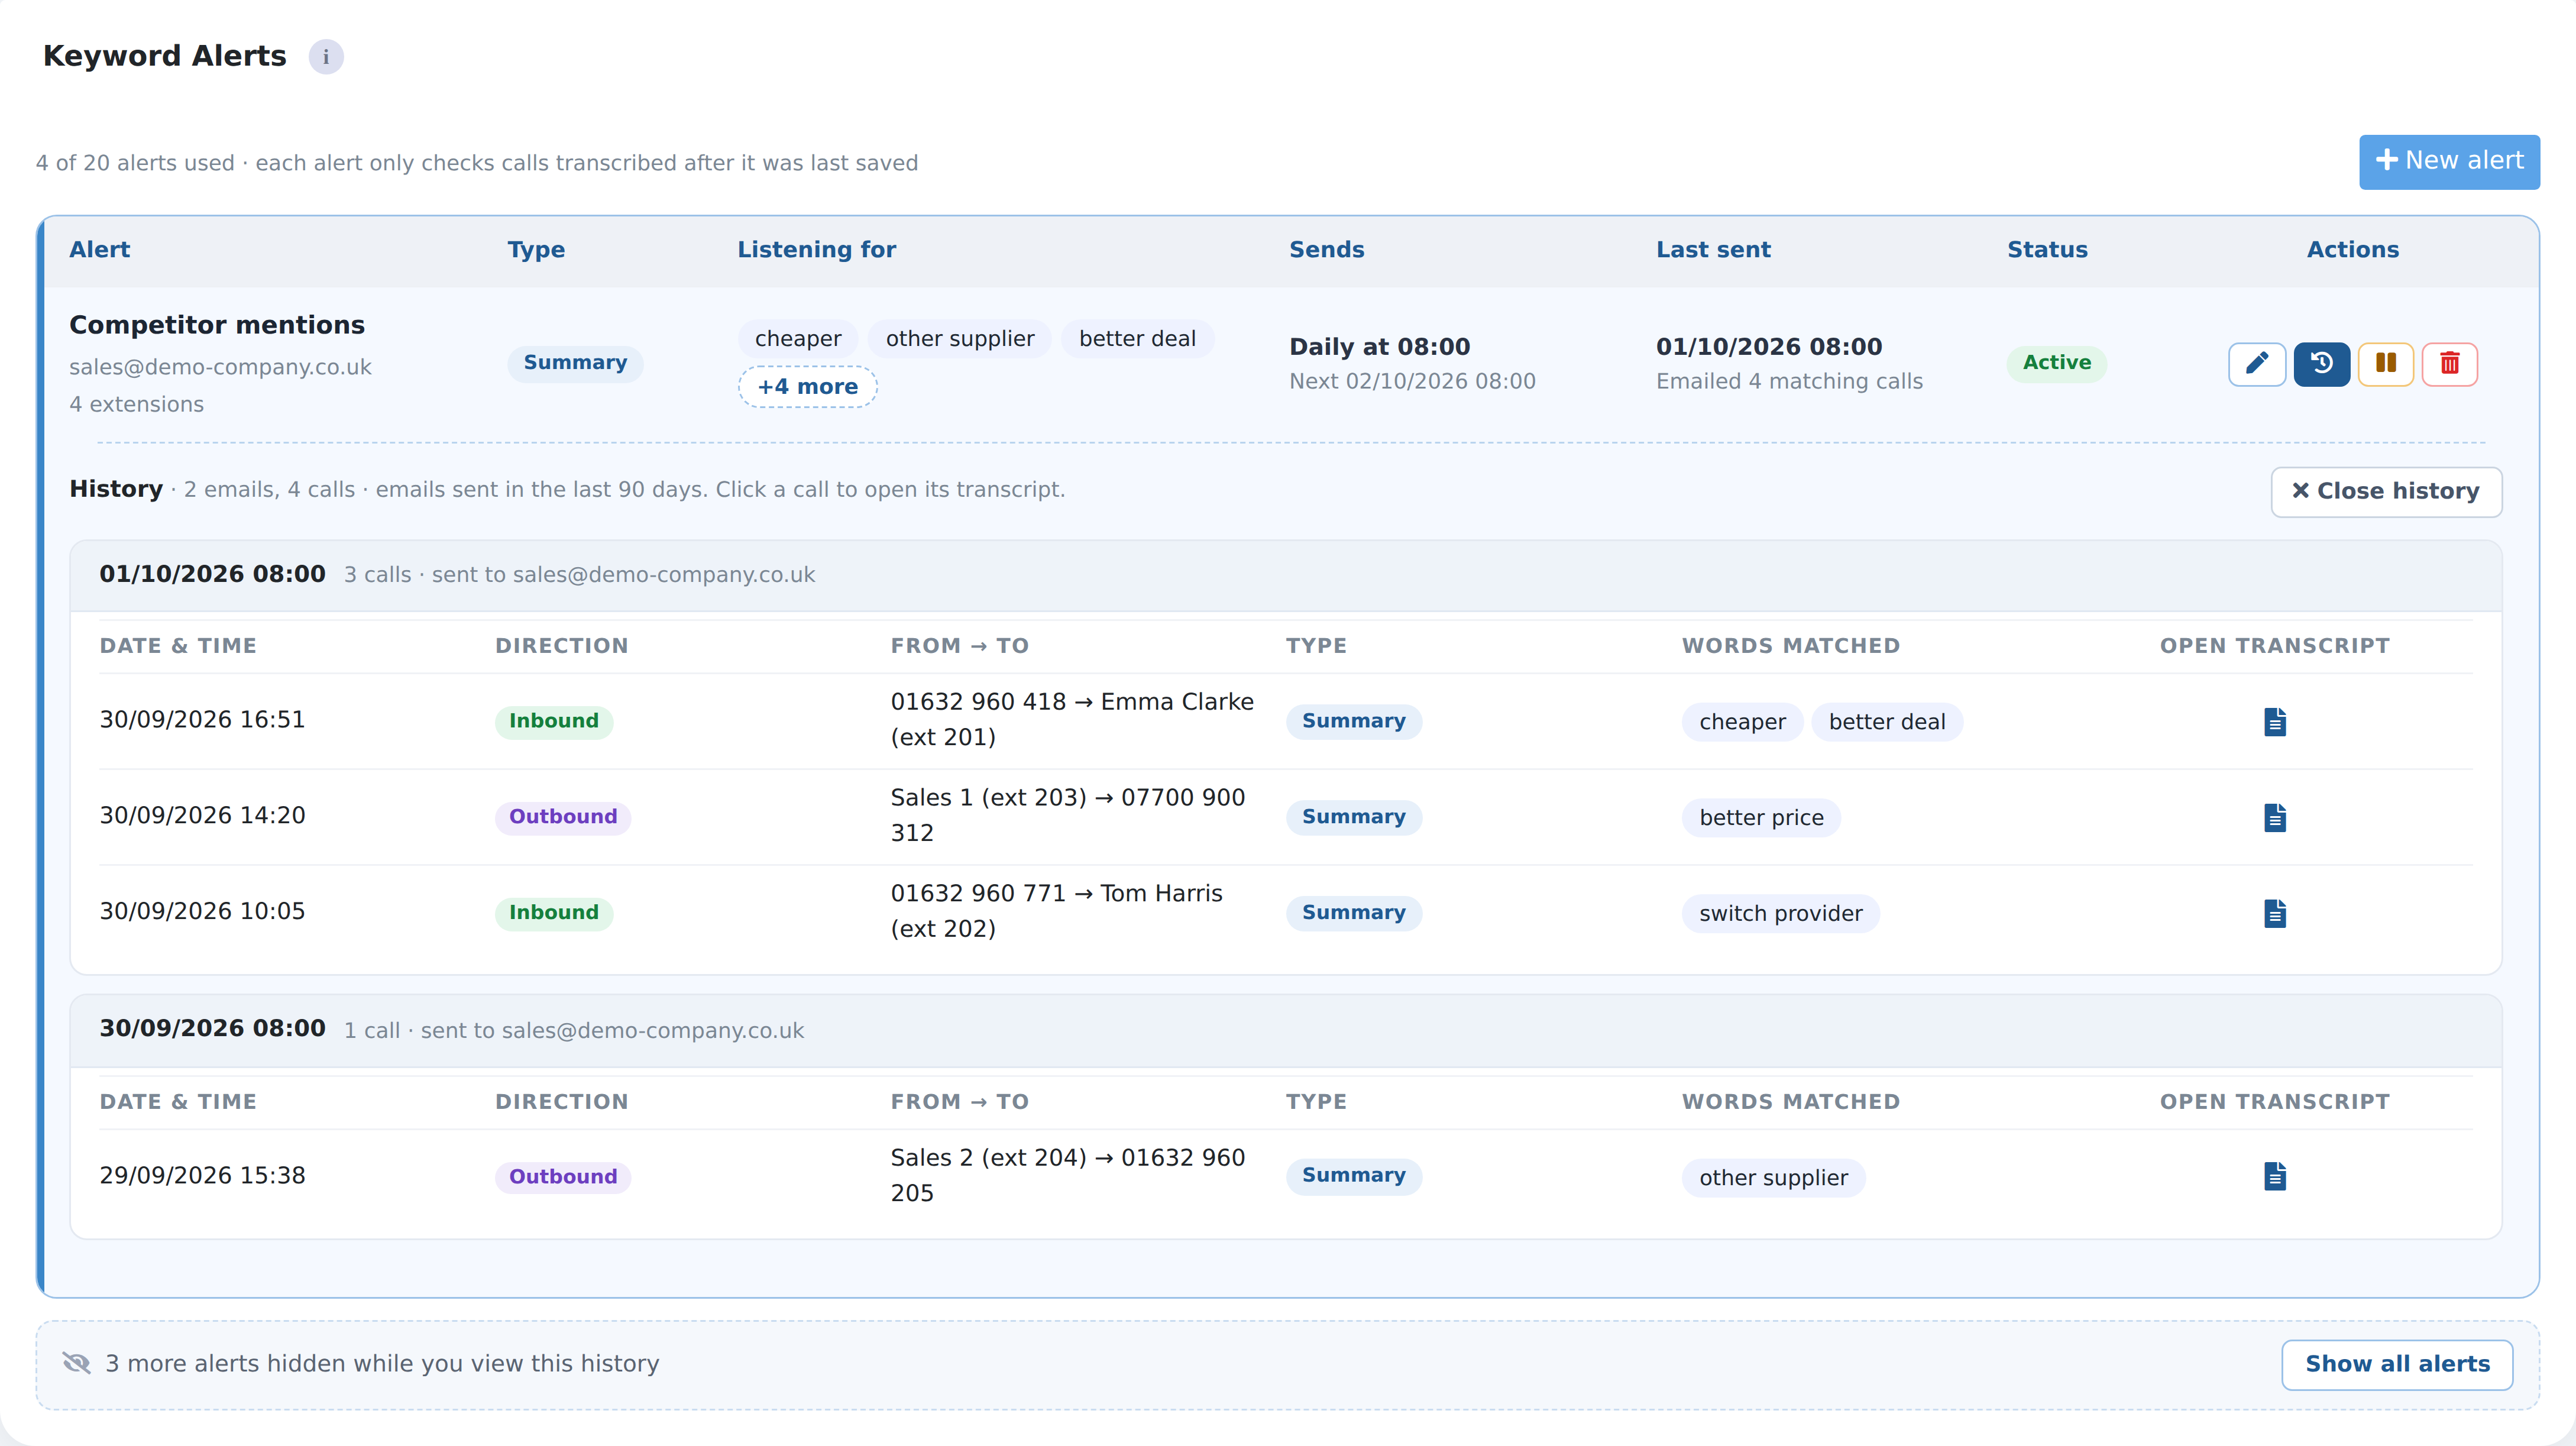The height and width of the screenshot is (1446, 2576).
Task: Click the 'cheaper' matched word on 16:51 call
Action: [1742, 722]
